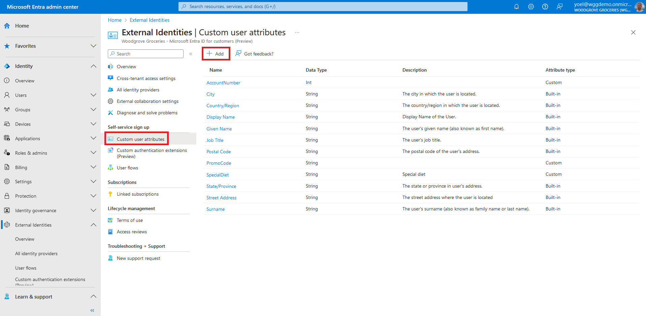
Task: Click the help question mark icon
Action: pos(545,7)
